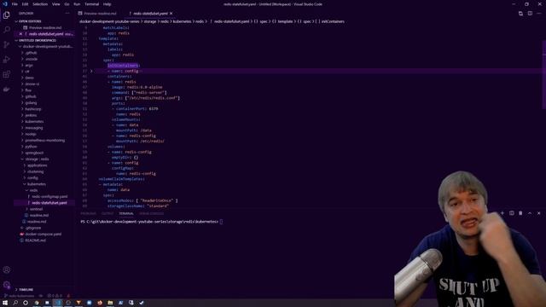Open the Manage gear icon
Viewport: 546px width, 307px height.
pos(6,285)
